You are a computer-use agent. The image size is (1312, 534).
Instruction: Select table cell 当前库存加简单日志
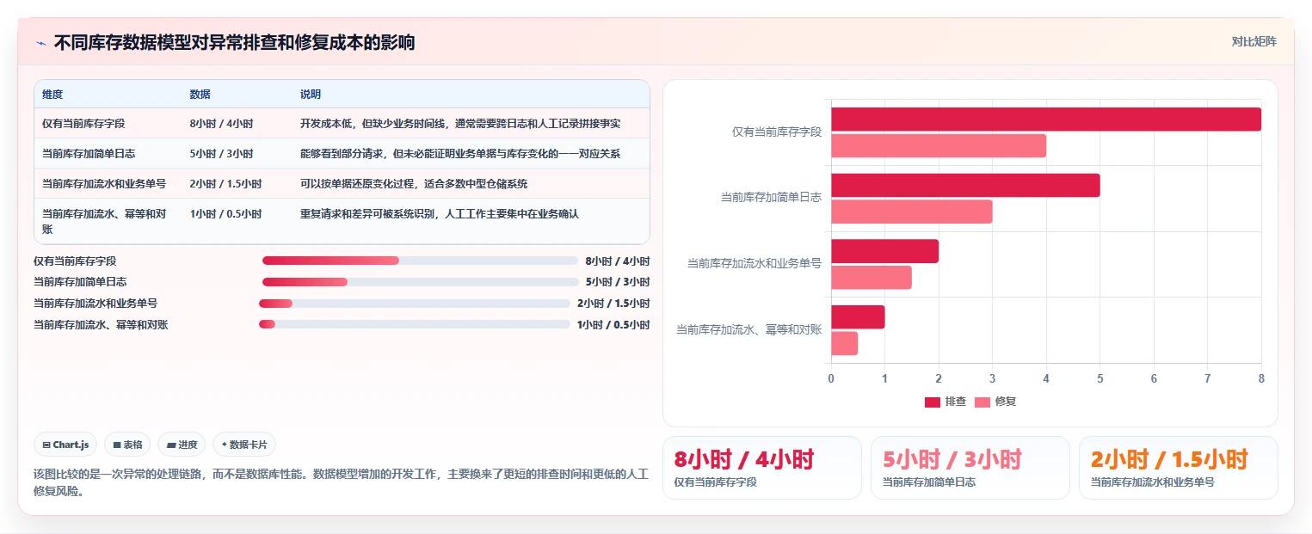89,154
